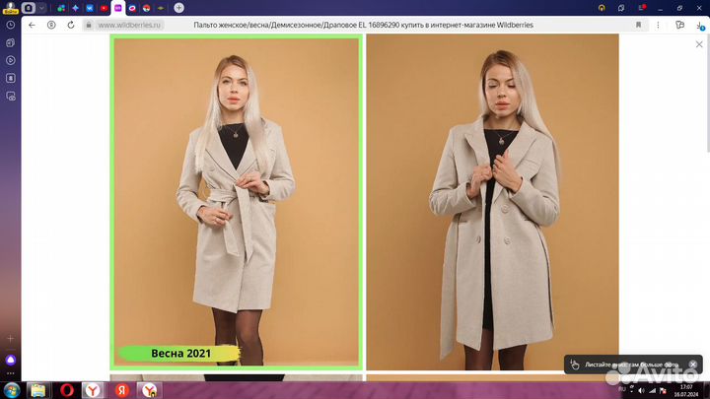The height and width of the screenshot is (399, 710).
Task: Open File Explorer from taskbar
Action: (x=38, y=390)
